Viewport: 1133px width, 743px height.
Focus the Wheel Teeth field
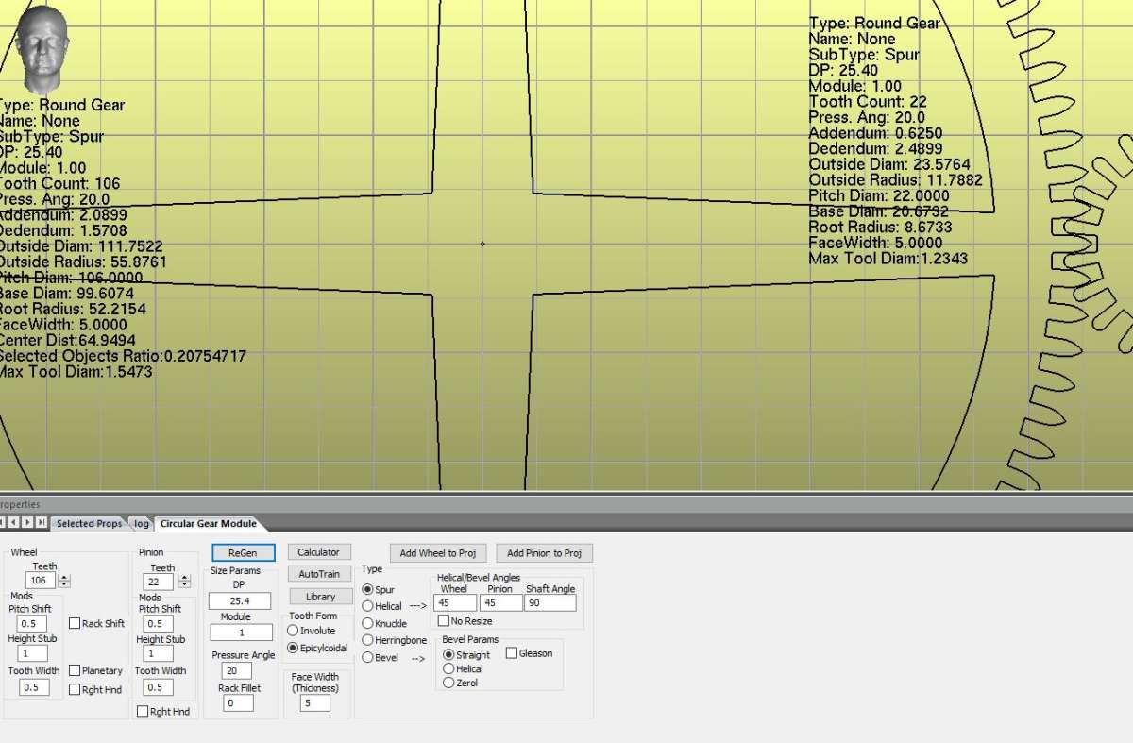click(42, 581)
